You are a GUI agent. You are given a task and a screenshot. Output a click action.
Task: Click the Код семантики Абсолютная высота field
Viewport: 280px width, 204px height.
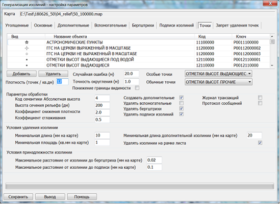pos(103,98)
